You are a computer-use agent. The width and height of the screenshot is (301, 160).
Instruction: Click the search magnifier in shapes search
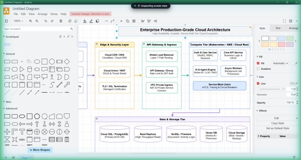[x=72, y=29]
